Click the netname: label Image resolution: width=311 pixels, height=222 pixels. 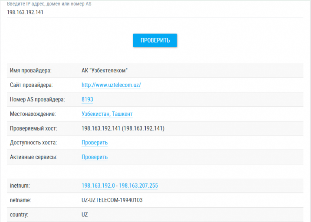pos(20,200)
